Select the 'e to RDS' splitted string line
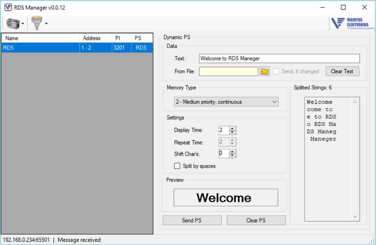 (321, 117)
